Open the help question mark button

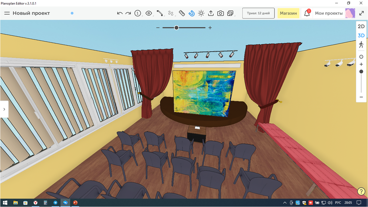tap(361, 191)
